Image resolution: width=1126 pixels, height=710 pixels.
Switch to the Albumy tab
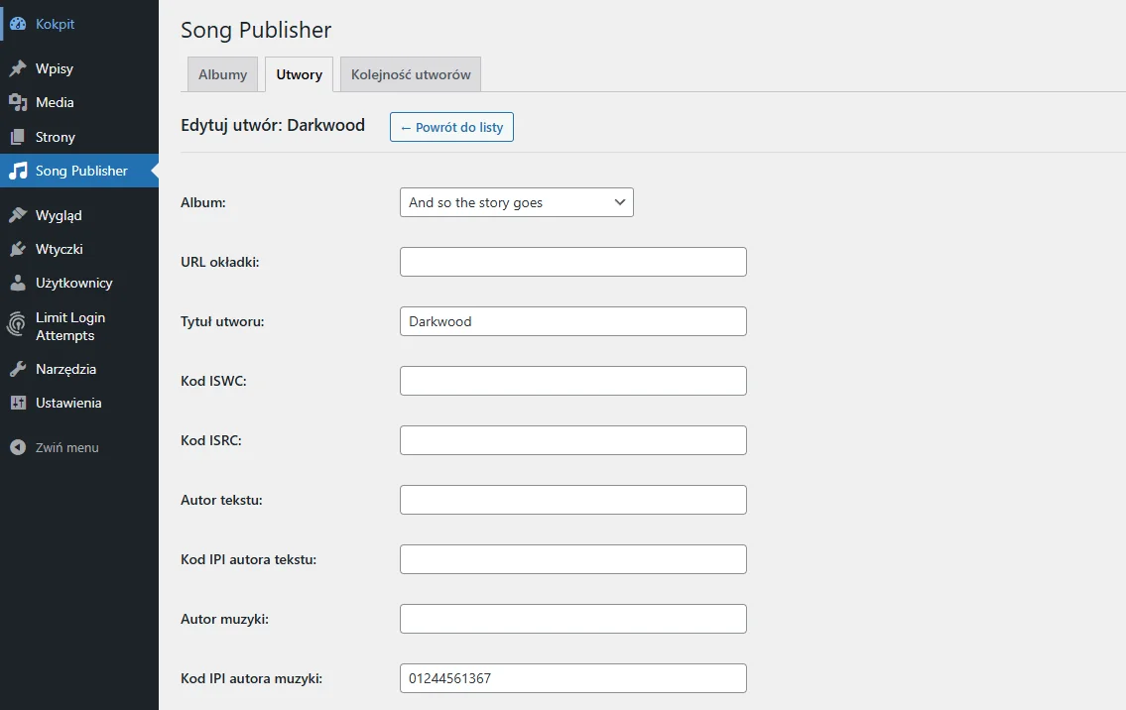coord(222,75)
